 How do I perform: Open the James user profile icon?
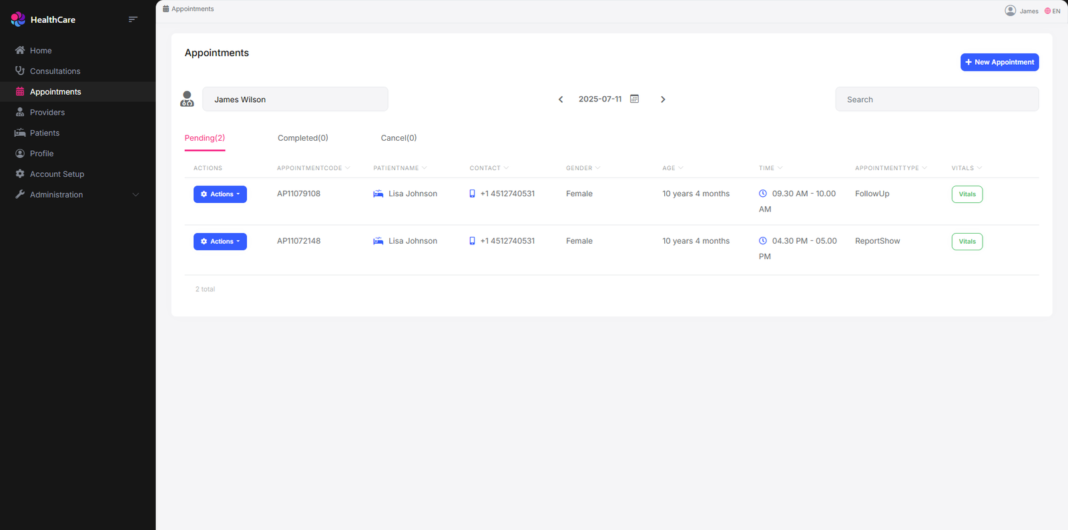pos(1010,11)
